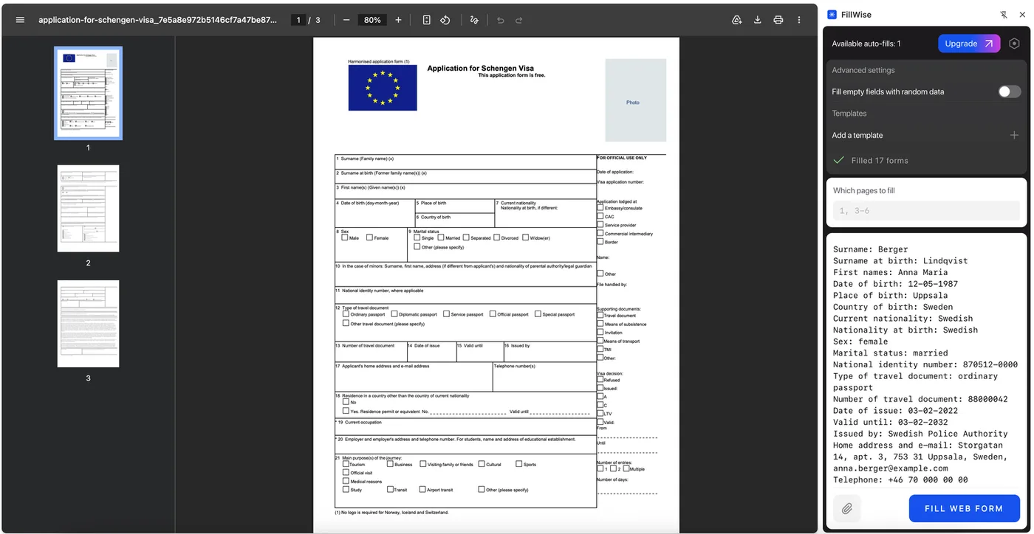
Task: Check the Medical reasons checkbox
Action: pyautogui.click(x=346, y=481)
